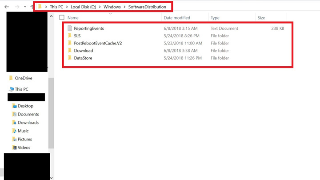Select the SLS folder icon

click(70, 36)
